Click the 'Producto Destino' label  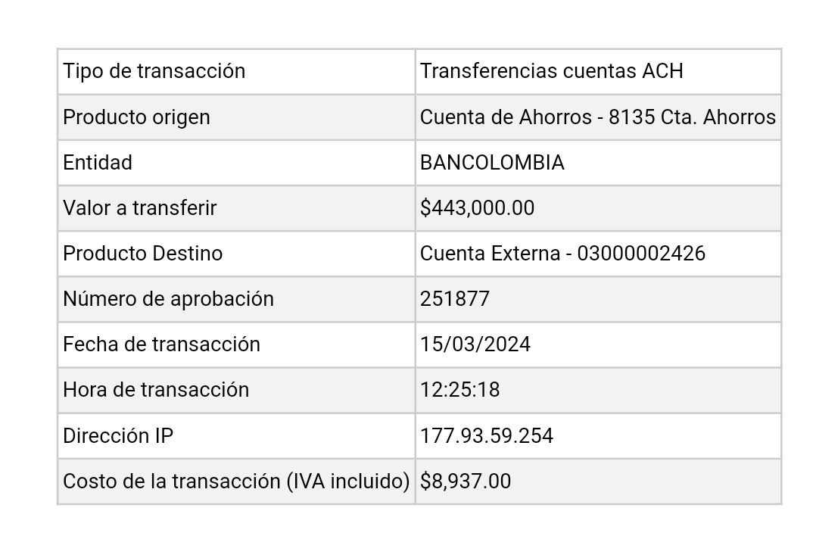[142, 254]
